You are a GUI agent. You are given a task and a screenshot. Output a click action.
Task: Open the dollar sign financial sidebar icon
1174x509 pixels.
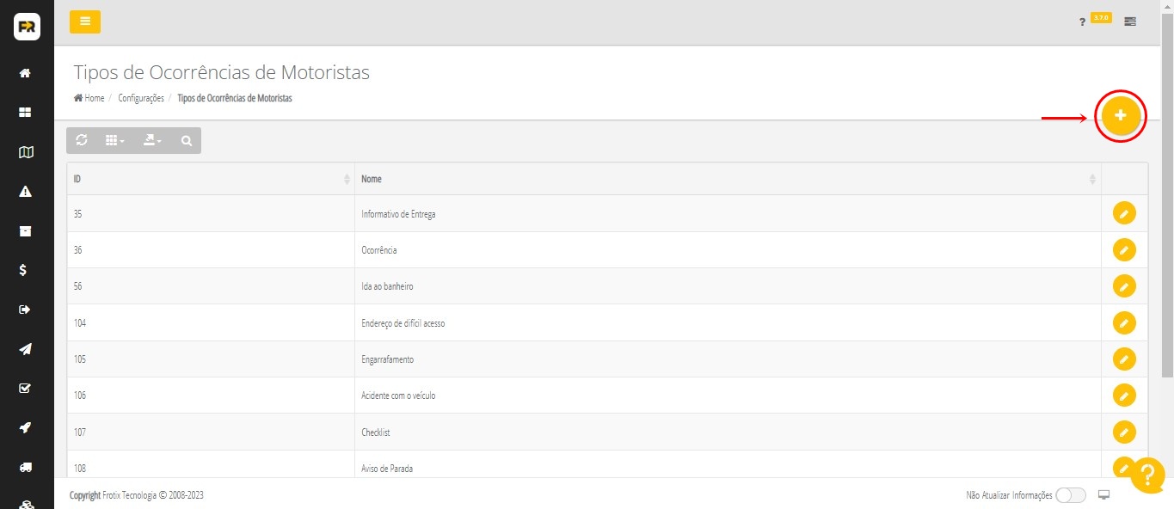(26, 270)
